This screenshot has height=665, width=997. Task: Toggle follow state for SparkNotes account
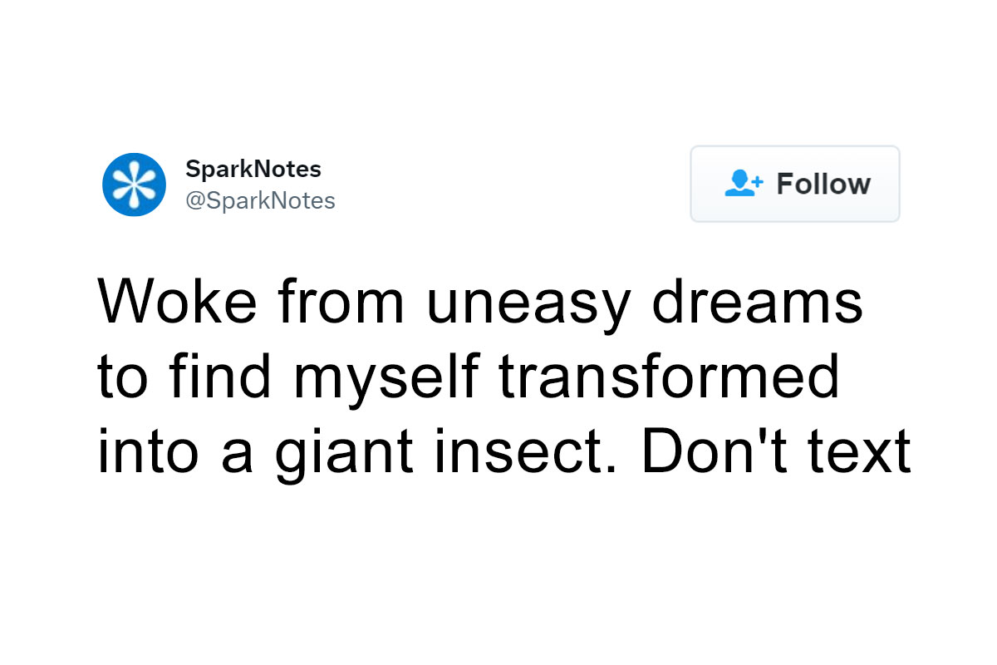coord(794,184)
